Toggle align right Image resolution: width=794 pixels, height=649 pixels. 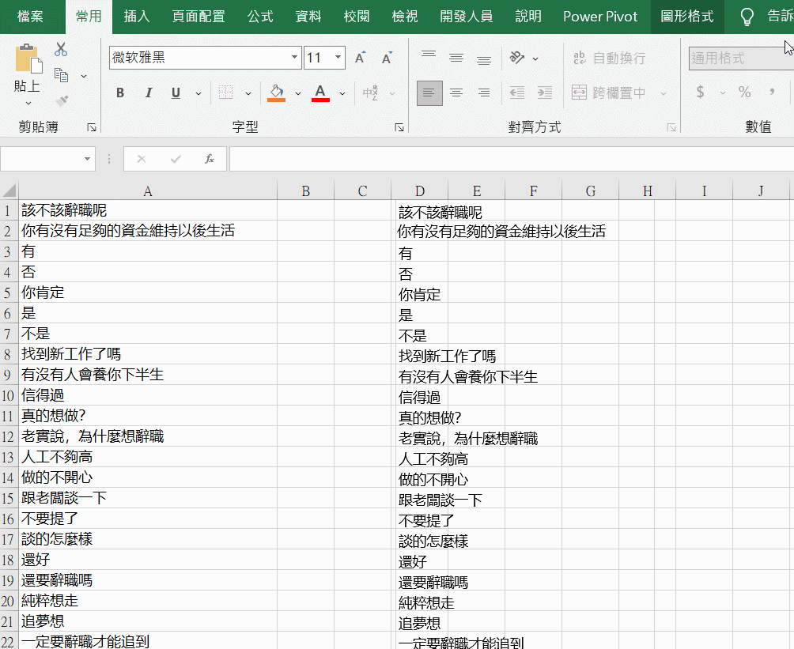[483, 92]
